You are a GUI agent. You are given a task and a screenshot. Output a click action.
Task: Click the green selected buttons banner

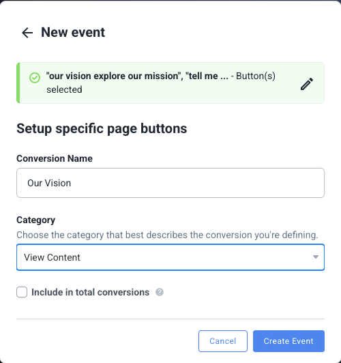(x=170, y=83)
